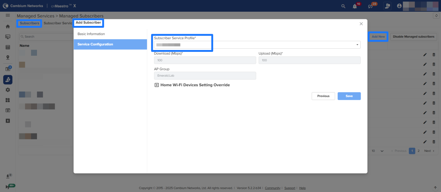
Task: Open the Subscriber Service Profile dropdown
Action: pyautogui.click(x=257, y=45)
